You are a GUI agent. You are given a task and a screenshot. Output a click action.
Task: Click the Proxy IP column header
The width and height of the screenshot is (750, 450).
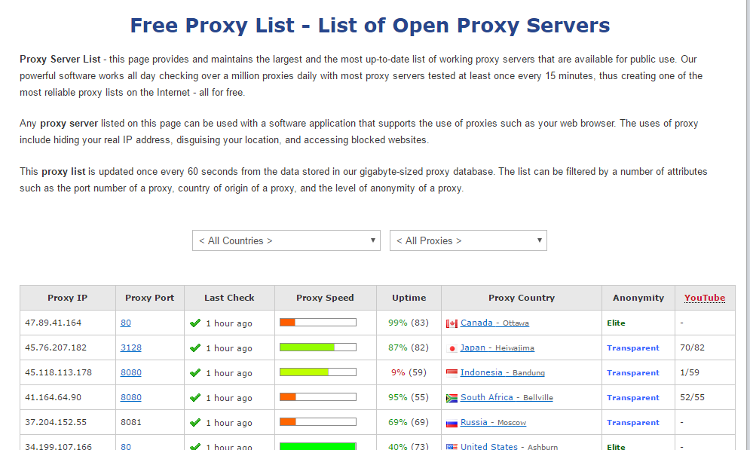(x=67, y=298)
